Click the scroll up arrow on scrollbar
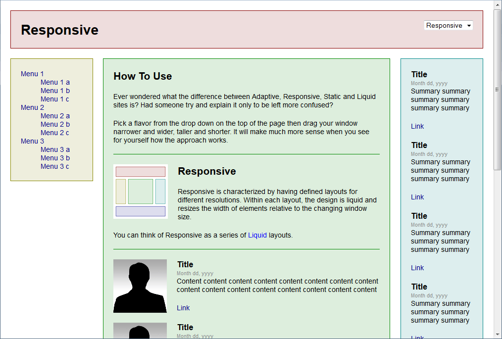The image size is (502, 339). [x=497, y=4]
